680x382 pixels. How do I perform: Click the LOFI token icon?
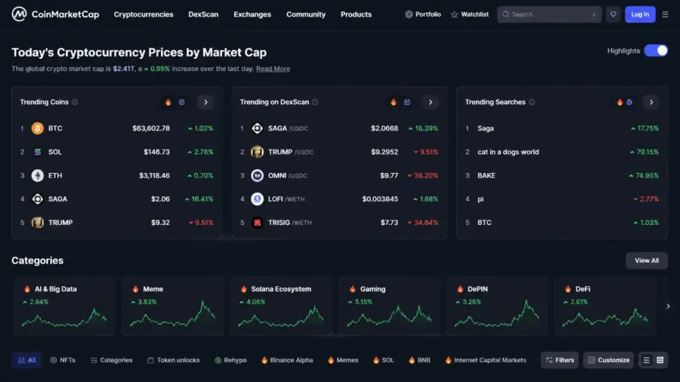pos(257,199)
